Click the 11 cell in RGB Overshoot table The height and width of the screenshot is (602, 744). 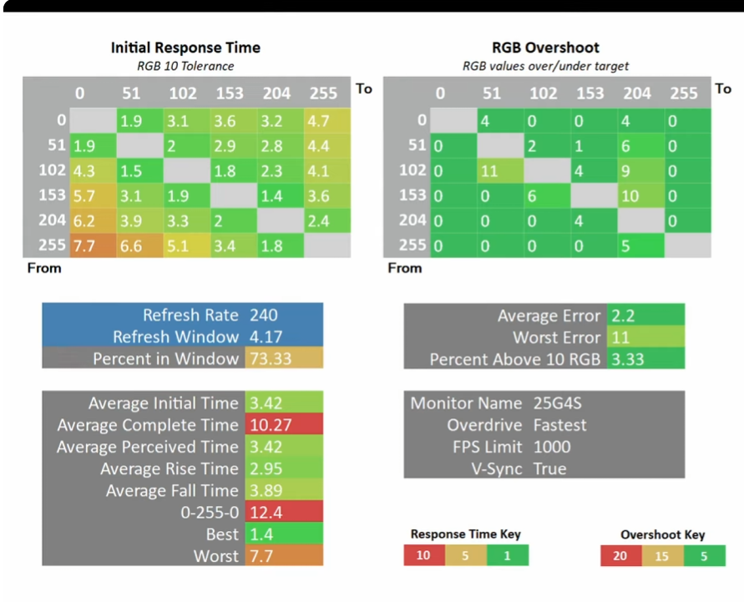pyautogui.click(x=500, y=170)
